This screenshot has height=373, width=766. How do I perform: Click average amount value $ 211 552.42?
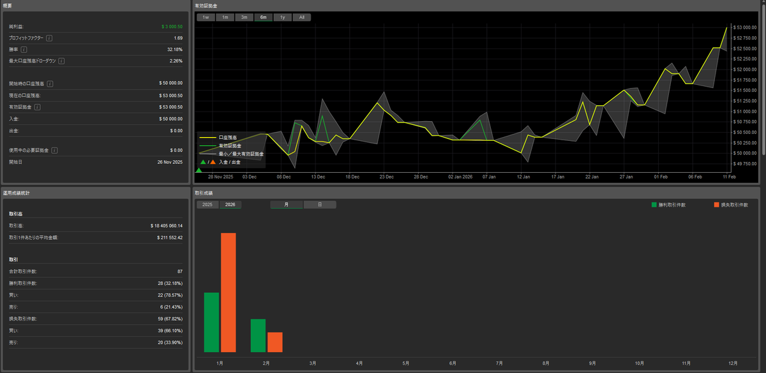point(170,237)
